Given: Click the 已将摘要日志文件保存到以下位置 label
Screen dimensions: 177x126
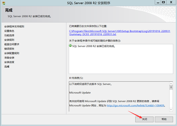Looking at the screenshot, I should 88,26.
